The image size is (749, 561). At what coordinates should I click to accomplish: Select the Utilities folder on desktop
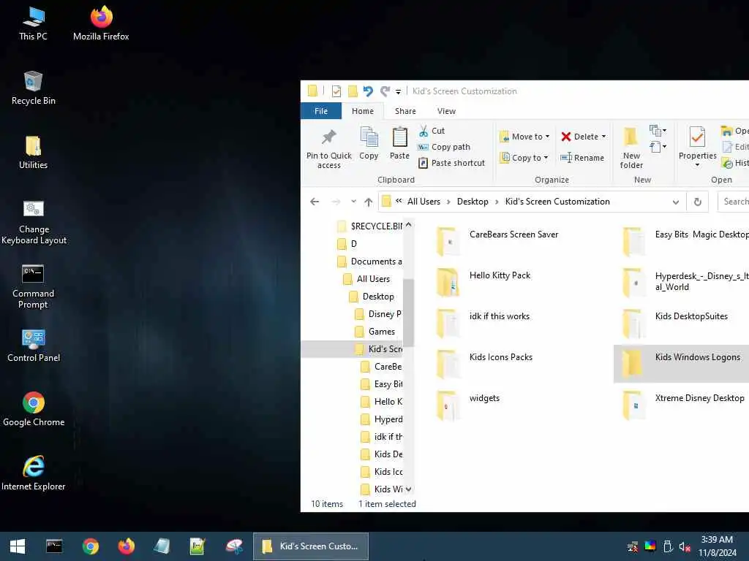point(33,153)
